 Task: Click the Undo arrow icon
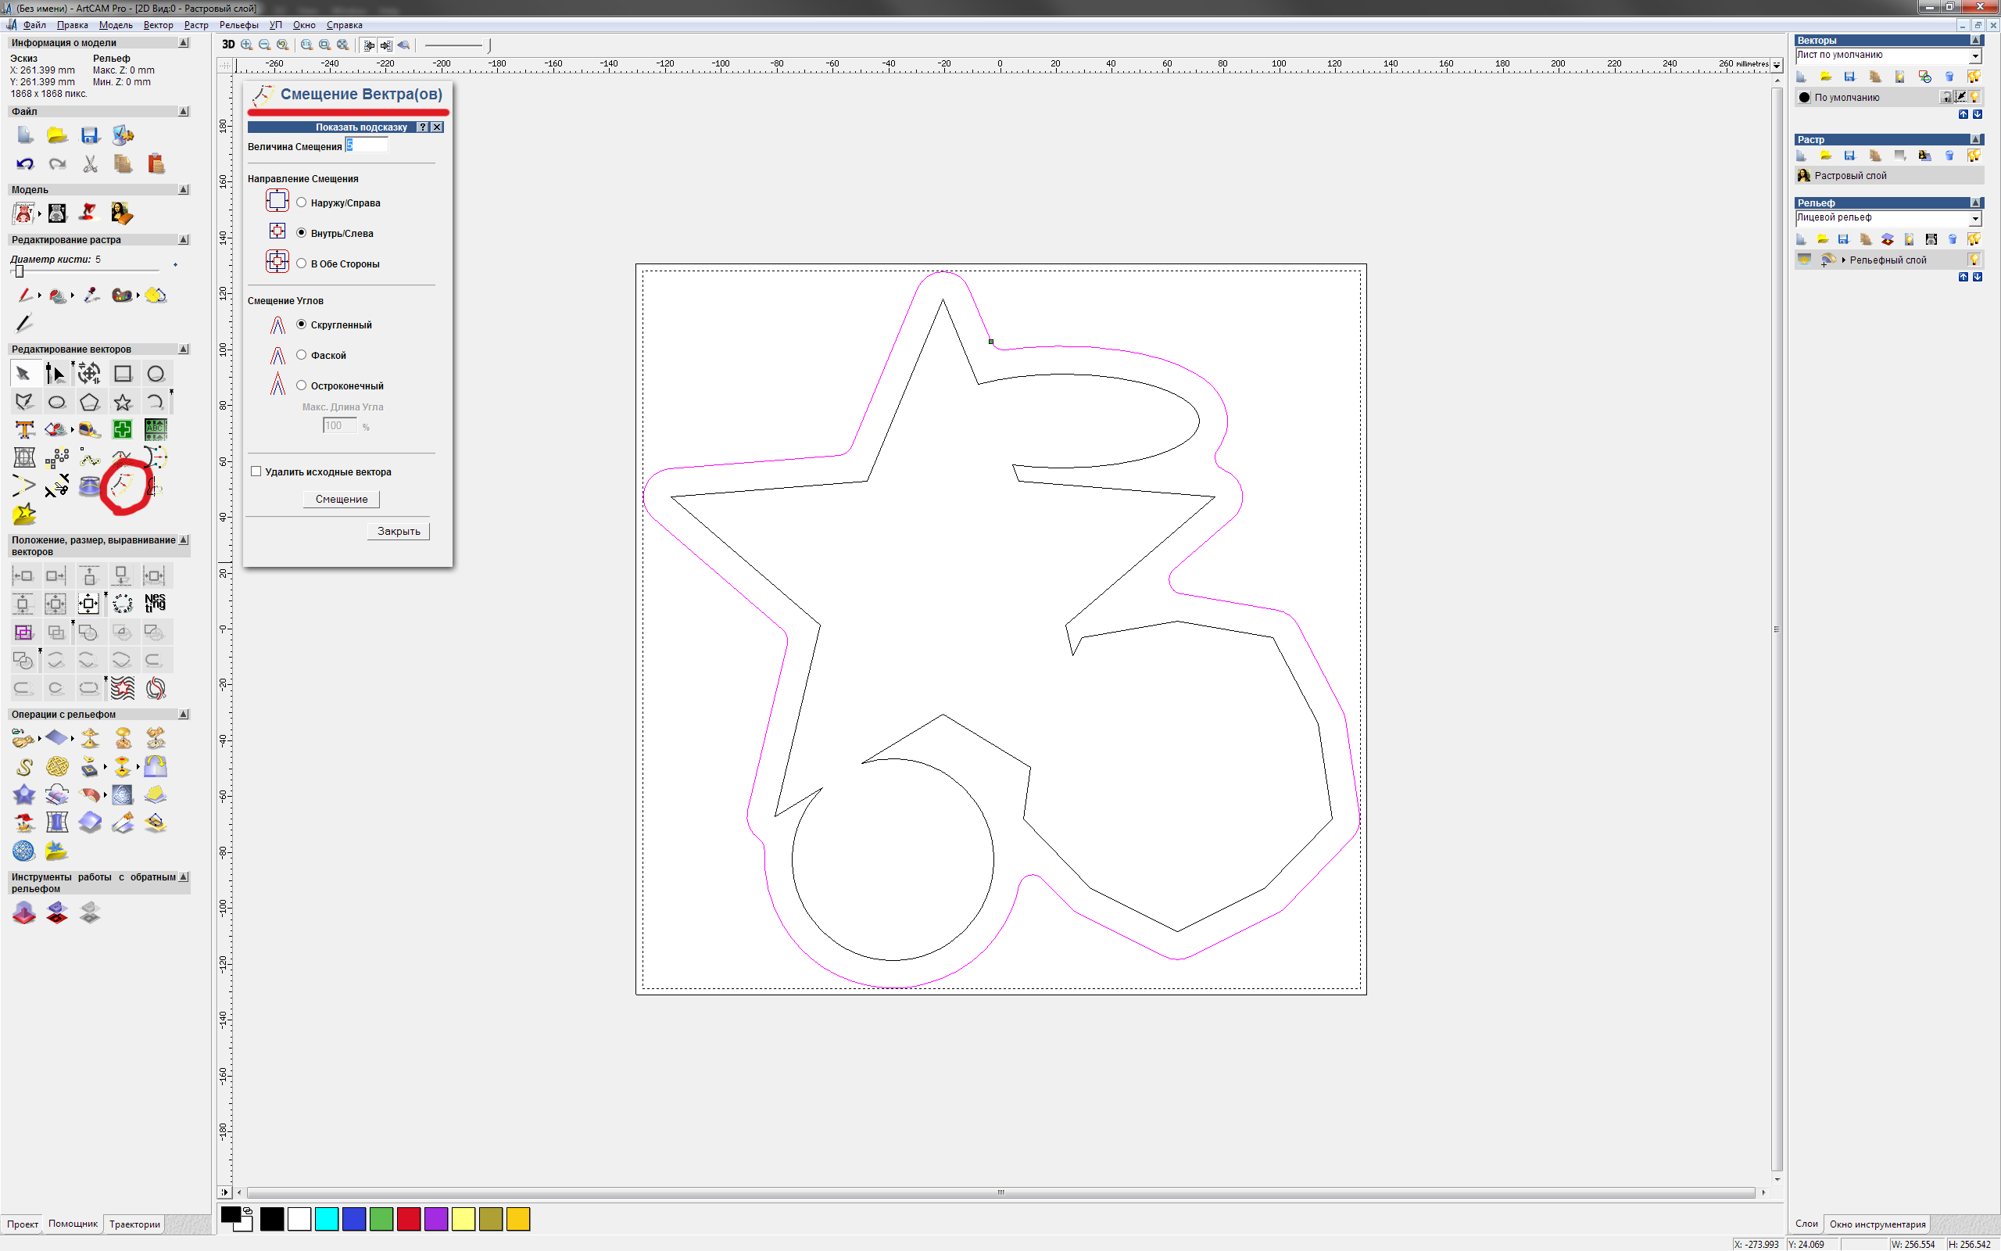[24, 164]
